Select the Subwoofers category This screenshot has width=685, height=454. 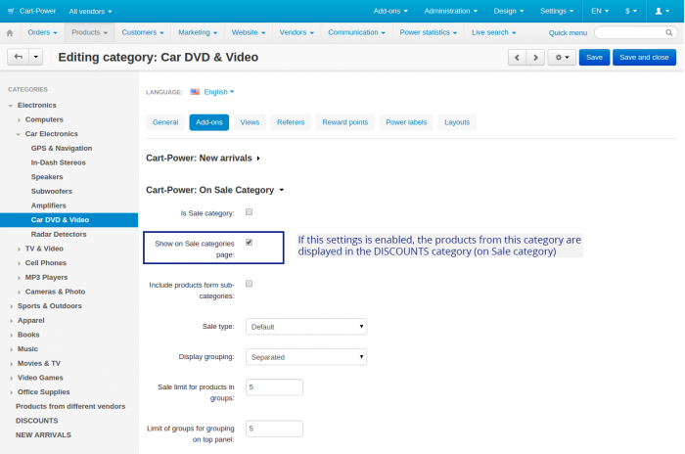pos(52,192)
